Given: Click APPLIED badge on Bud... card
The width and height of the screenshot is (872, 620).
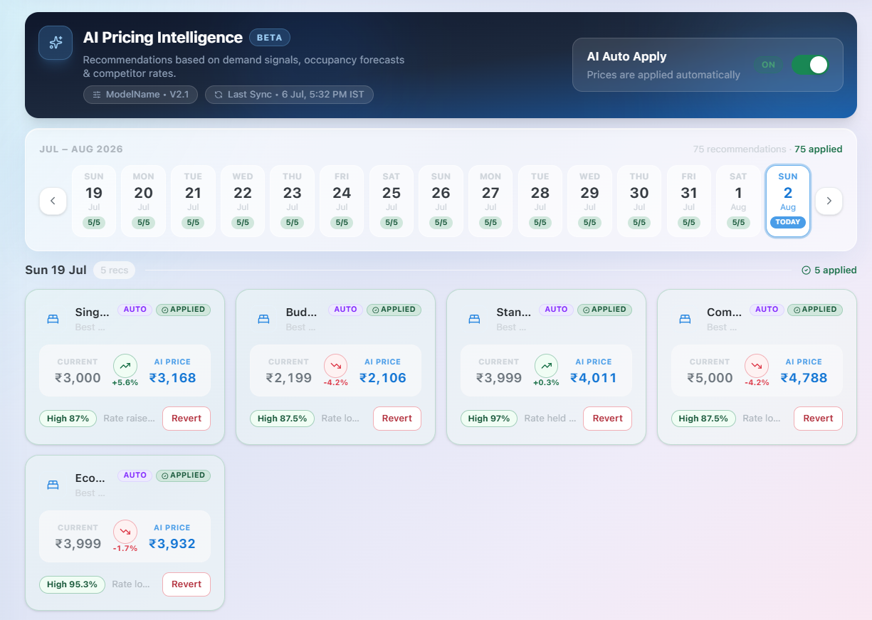Looking at the screenshot, I should [x=394, y=310].
